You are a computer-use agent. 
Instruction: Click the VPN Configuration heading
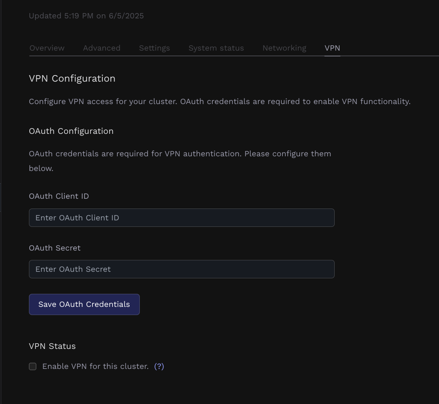click(x=72, y=78)
